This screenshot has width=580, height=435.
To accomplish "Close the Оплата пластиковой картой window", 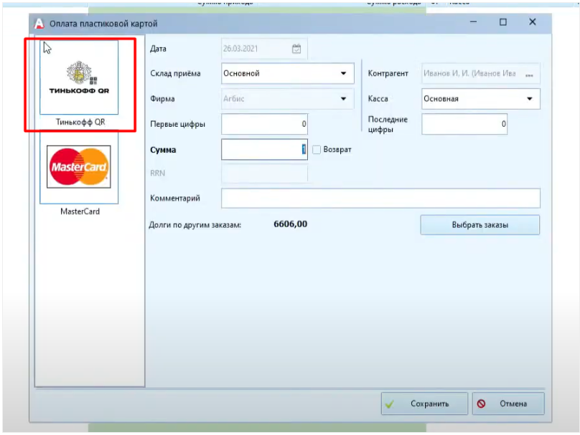I will (533, 22).
